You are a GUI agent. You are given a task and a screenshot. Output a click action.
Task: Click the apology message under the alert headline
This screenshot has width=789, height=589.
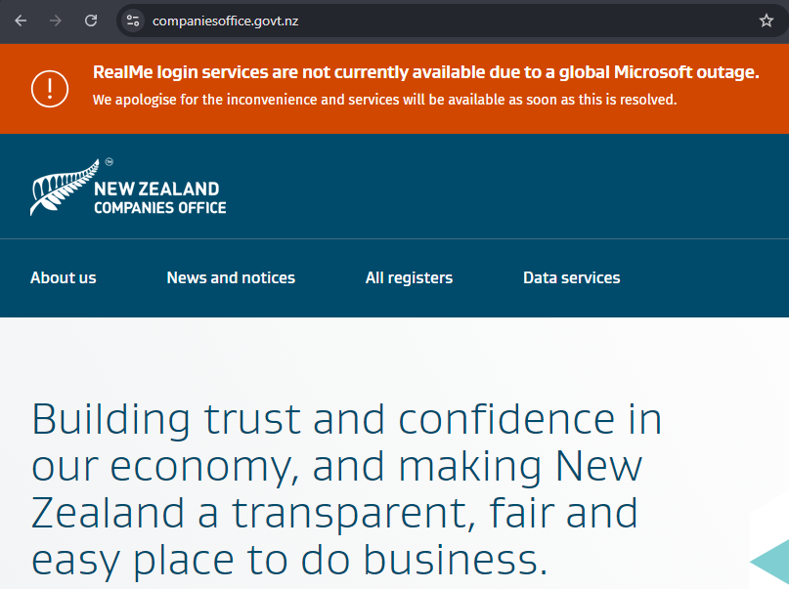[x=384, y=99]
